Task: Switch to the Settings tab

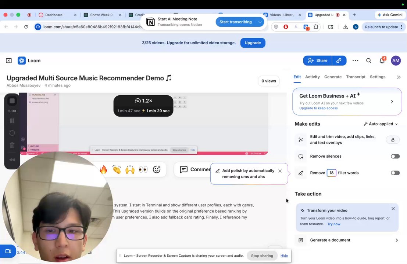Action: pyautogui.click(x=378, y=77)
